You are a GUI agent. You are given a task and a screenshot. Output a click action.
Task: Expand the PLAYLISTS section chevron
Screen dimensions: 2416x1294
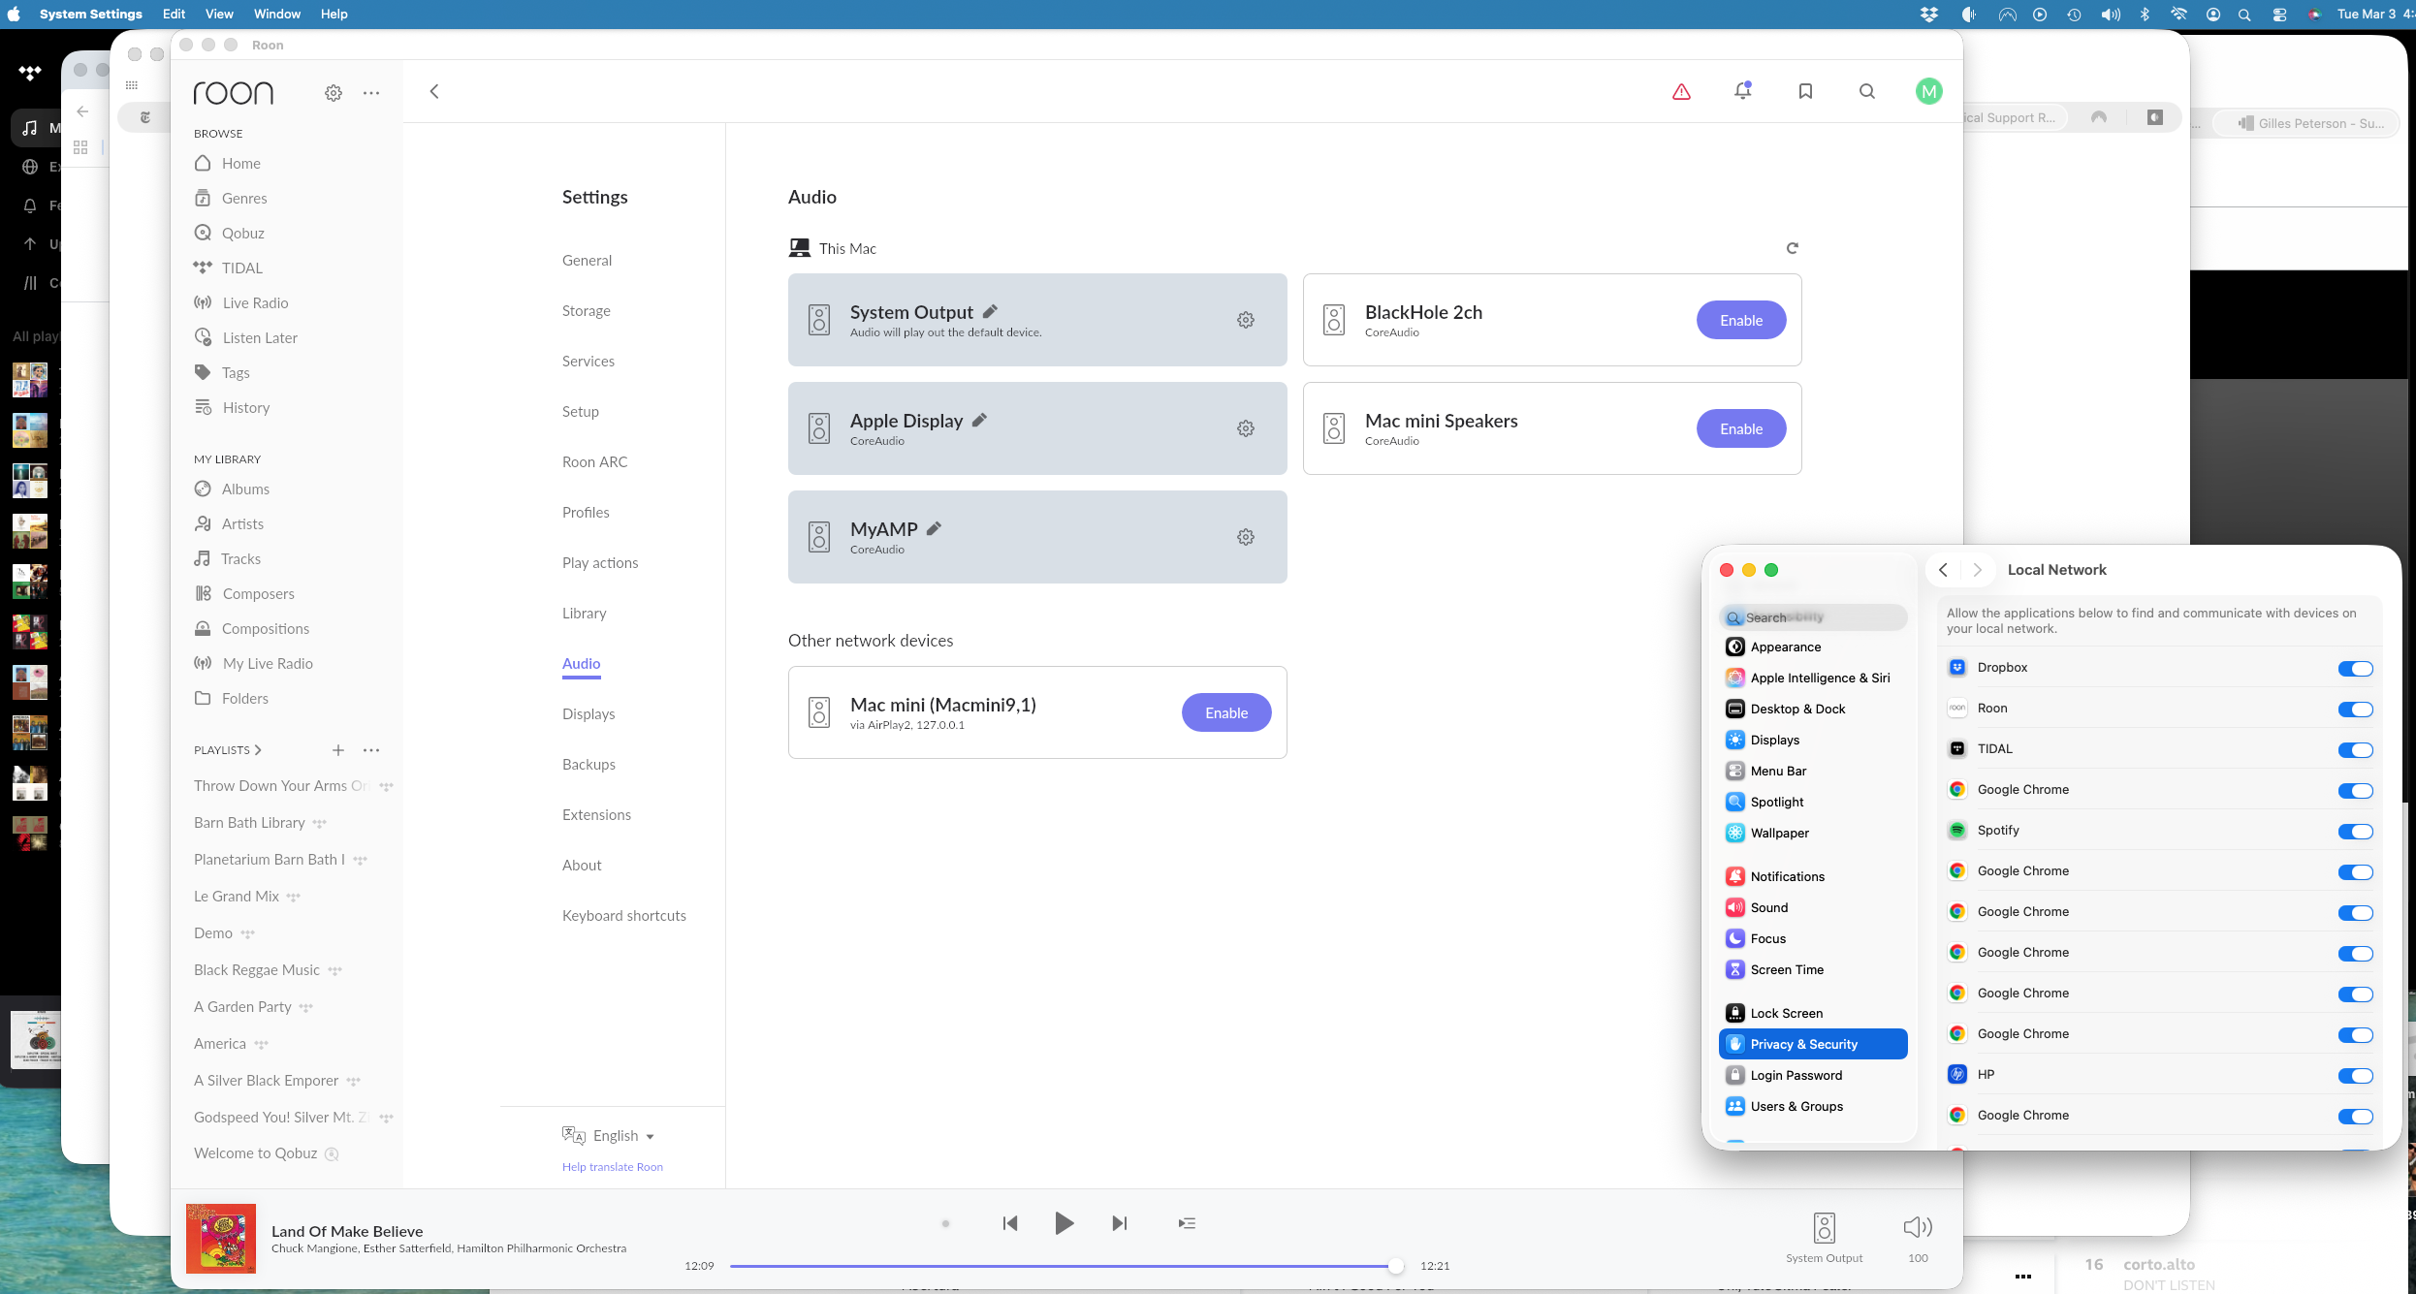[258, 750]
